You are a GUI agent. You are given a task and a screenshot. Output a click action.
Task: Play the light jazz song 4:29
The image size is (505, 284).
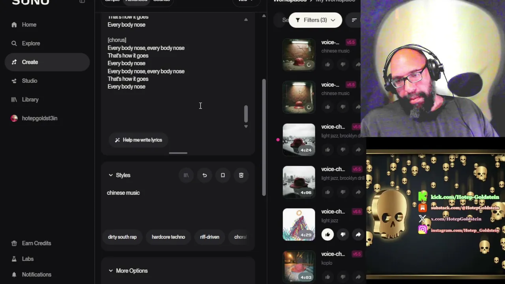click(x=299, y=224)
